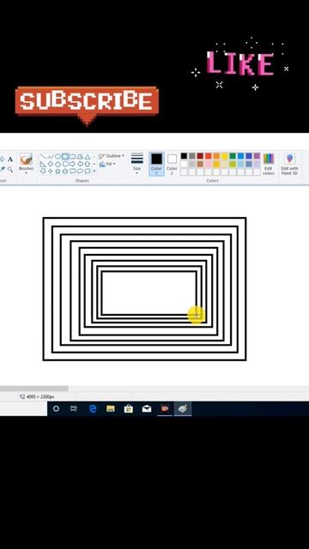Click the horizontal canvas scrollbar thumb

pyautogui.click(x=33, y=389)
